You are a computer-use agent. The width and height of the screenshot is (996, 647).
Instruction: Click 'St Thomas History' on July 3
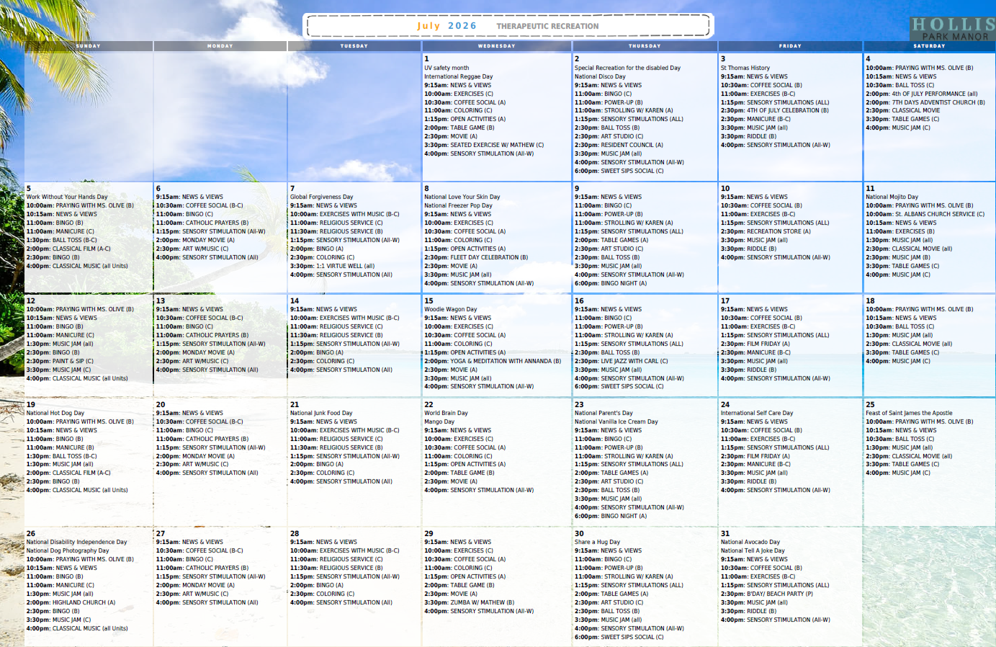coord(745,68)
